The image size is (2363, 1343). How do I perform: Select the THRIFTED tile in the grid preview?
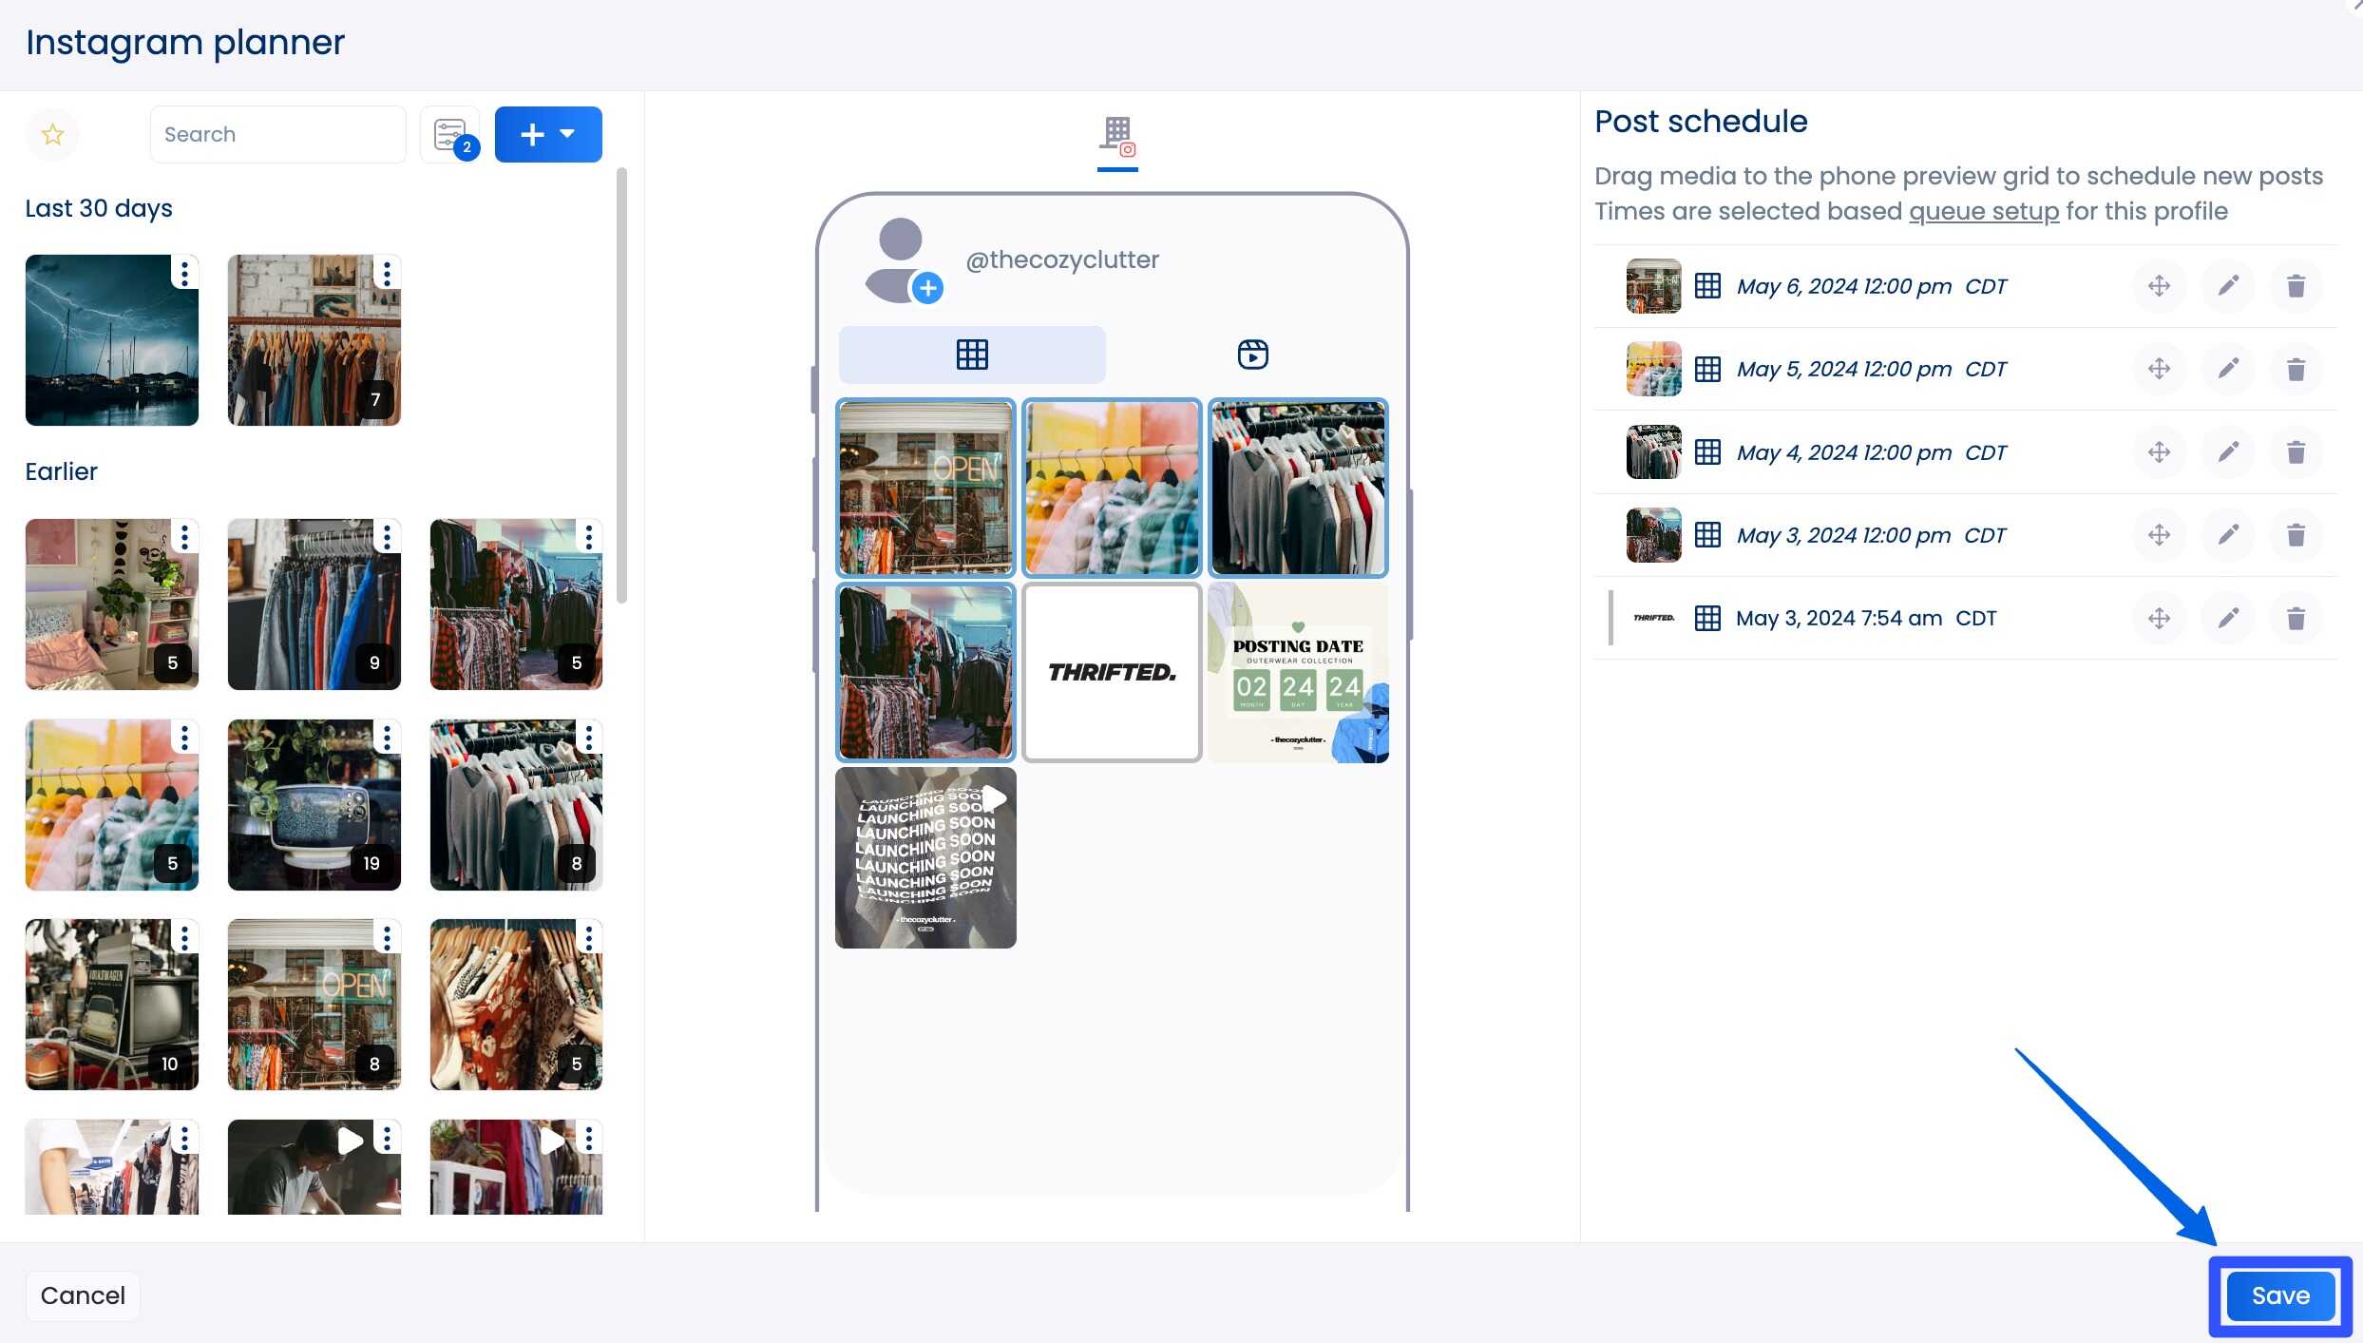(x=1111, y=672)
